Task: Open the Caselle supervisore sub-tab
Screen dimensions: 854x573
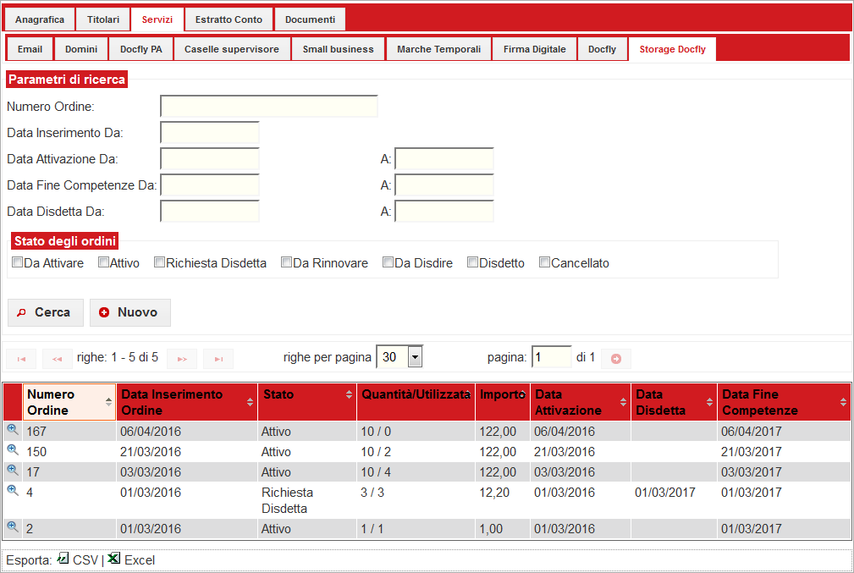Action: point(232,49)
